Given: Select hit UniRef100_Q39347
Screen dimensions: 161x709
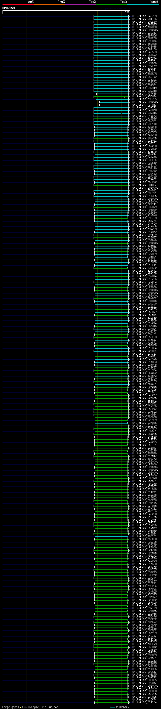Looking at the screenshot, I should (x=144, y=33).
